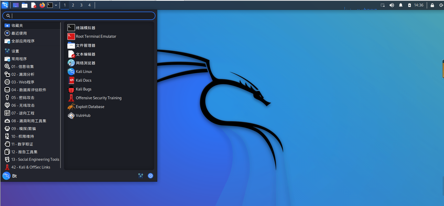Open the file manager icon in top panel
Image resolution: width=444 pixels, height=206 pixels.
click(25, 5)
